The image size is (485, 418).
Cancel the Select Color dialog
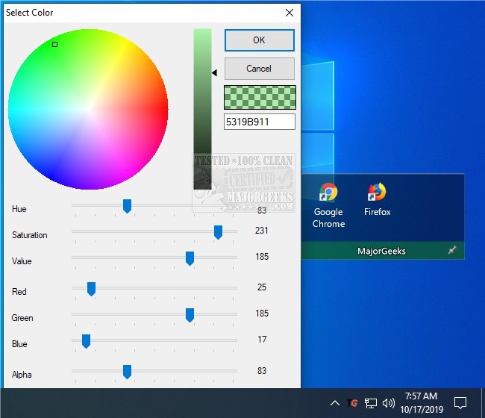pos(259,69)
